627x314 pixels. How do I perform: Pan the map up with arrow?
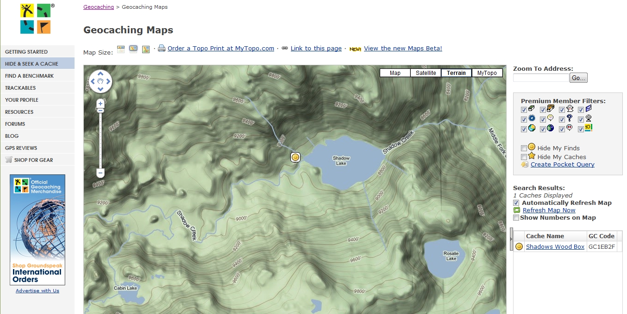(100, 74)
